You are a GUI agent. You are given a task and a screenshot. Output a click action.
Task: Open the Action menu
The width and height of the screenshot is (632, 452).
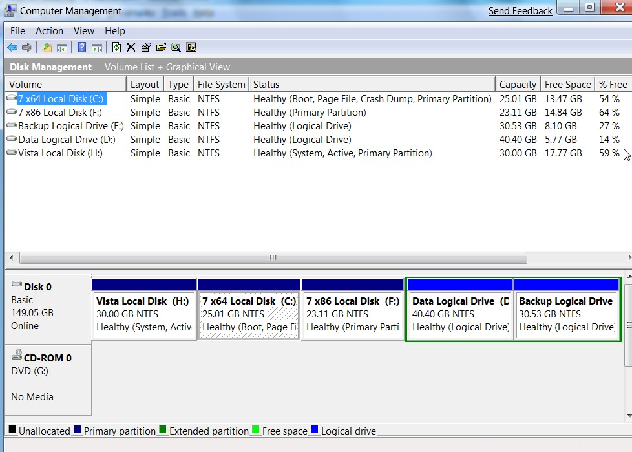pos(49,31)
